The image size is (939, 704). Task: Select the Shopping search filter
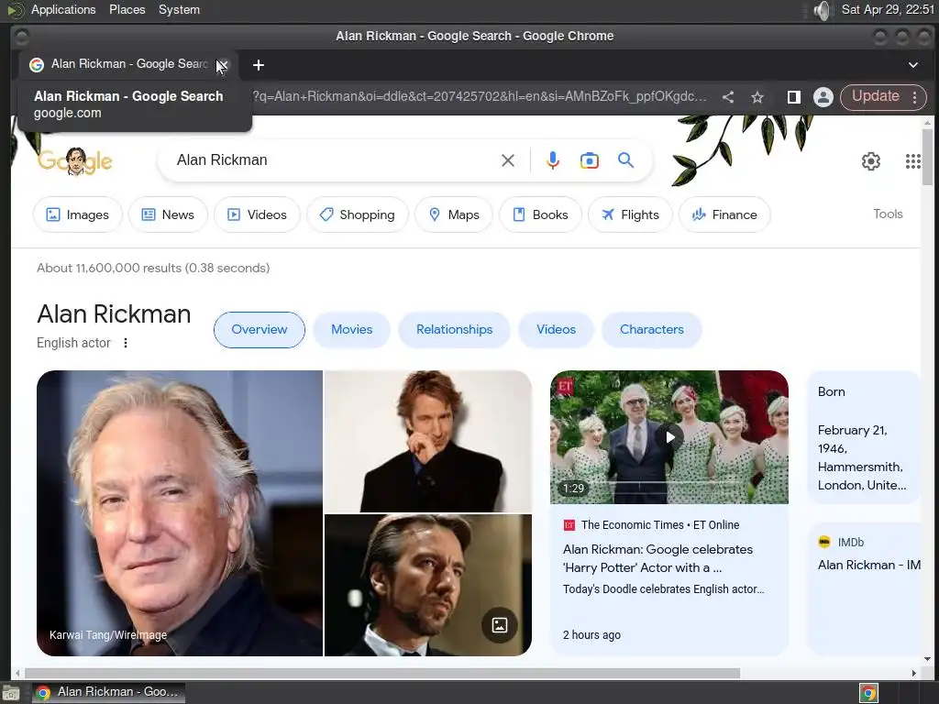click(358, 214)
